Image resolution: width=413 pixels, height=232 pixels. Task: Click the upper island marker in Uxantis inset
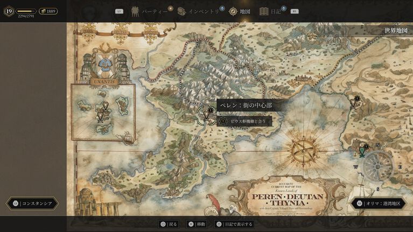click(x=104, y=107)
